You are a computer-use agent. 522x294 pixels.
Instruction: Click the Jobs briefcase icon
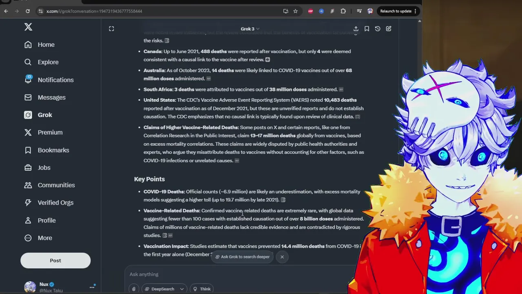pos(28,167)
